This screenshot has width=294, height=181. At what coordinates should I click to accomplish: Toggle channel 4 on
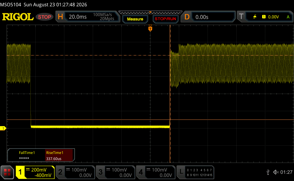tap(141, 172)
